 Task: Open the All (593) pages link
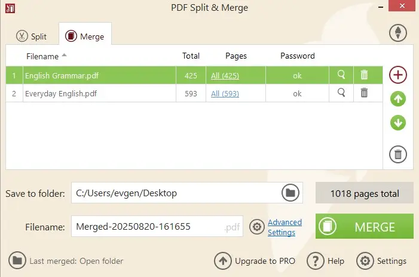pyautogui.click(x=225, y=93)
